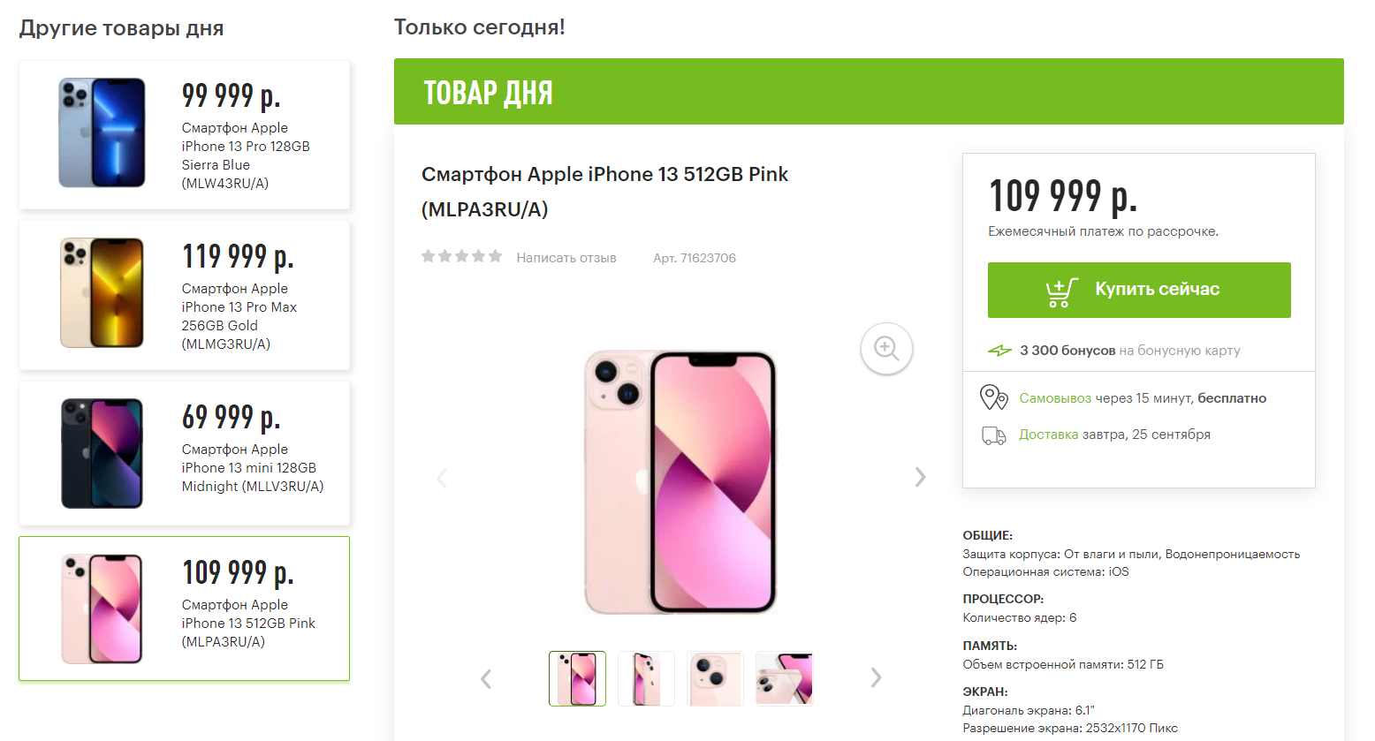
Task: Go to previous main product image
Action: click(x=443, y=479)
